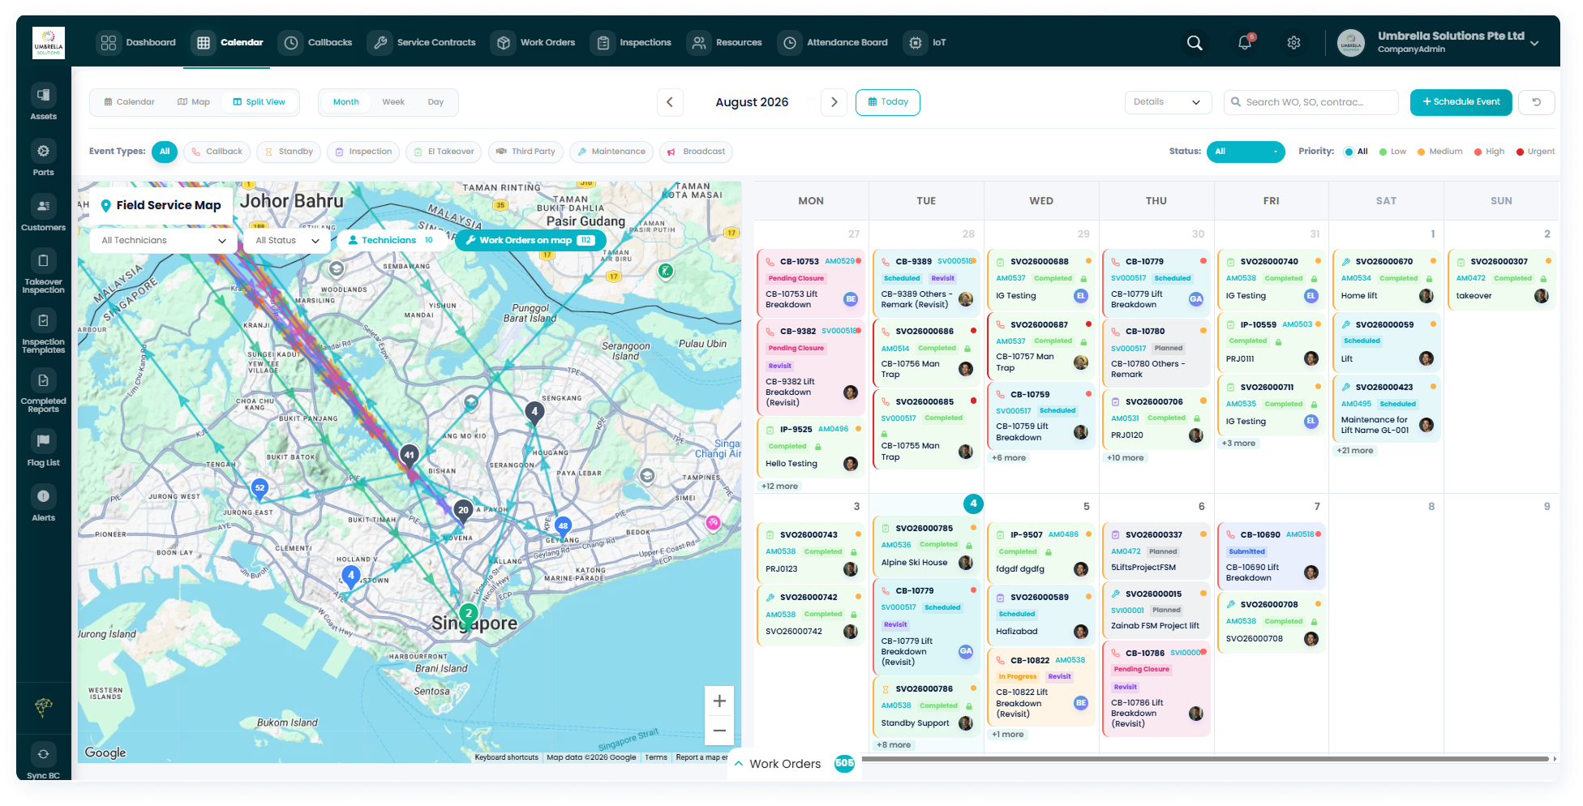The height and width of the screenshot is (806, 1583).
Task: Open the Callbacks menu
Action: coord(315,43)
